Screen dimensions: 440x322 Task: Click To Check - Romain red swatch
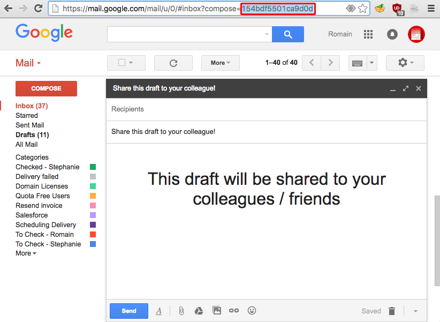click(93, 234)
